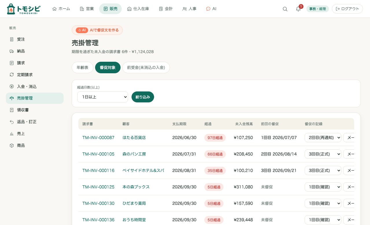370x225 pixels.
Task: Click the 事務・経理 role badge
Action: click(x=318, y=9)
